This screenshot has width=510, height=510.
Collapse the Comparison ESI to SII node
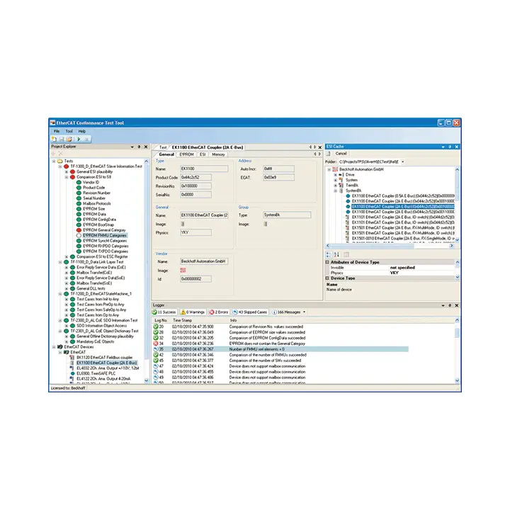tap(67, 177)
